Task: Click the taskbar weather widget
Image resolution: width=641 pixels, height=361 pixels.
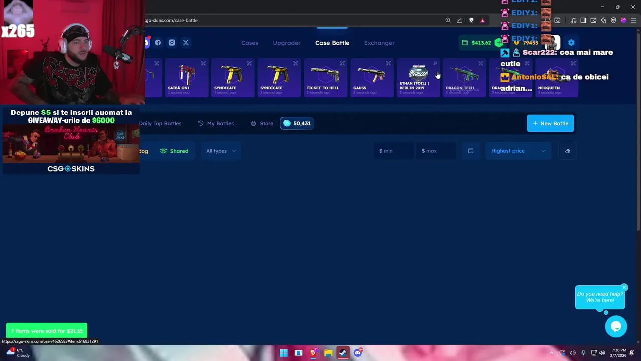Action: tap(17, 353)
